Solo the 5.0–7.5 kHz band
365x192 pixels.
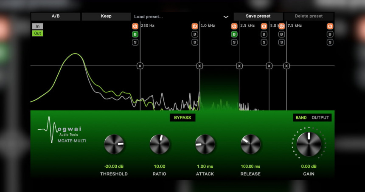tap(282, 42)
